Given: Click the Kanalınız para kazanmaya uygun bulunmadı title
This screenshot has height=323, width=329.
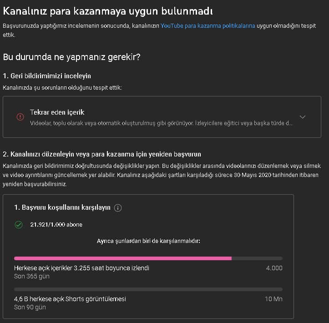Looking at the screenshot, I should click(x=108, y=11).
